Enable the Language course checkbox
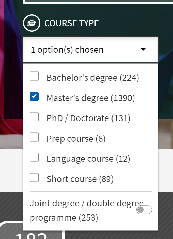173x239 pixels. (x=34, y=157)
